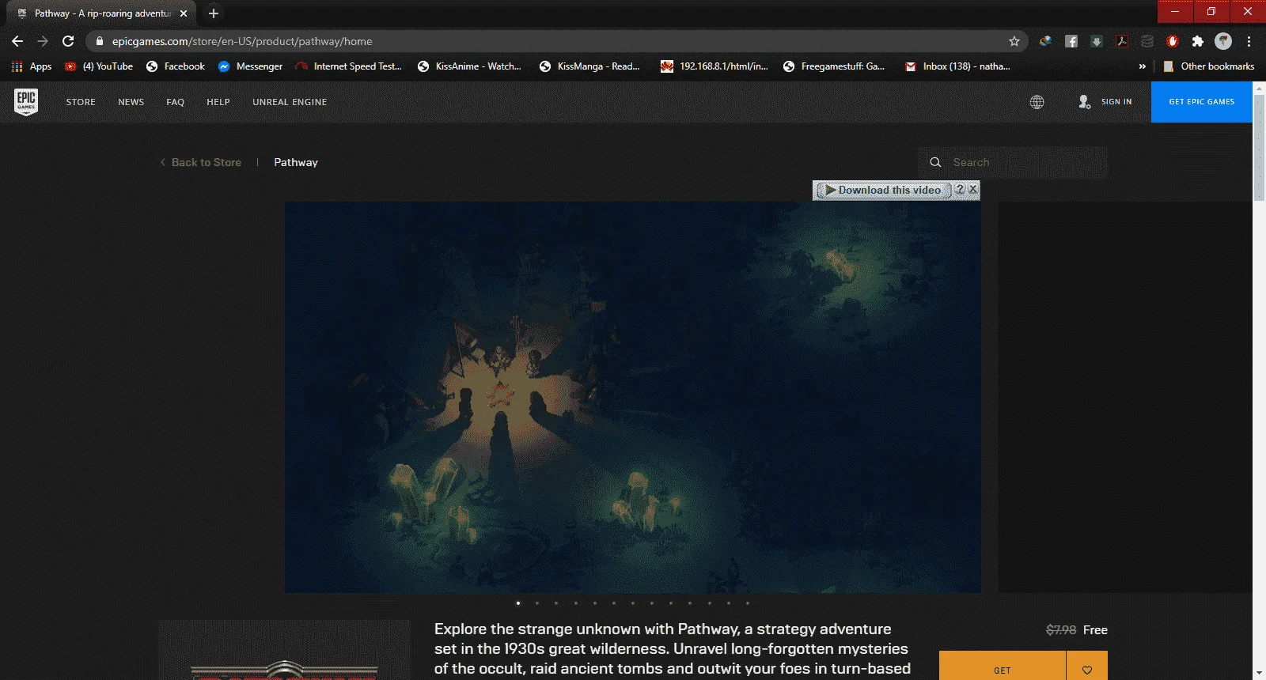Open the HELP menu item

tap(218, 102)
